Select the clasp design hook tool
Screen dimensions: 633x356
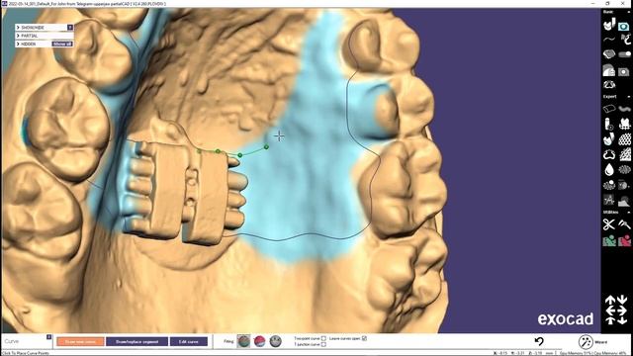(x=625, y=40)
